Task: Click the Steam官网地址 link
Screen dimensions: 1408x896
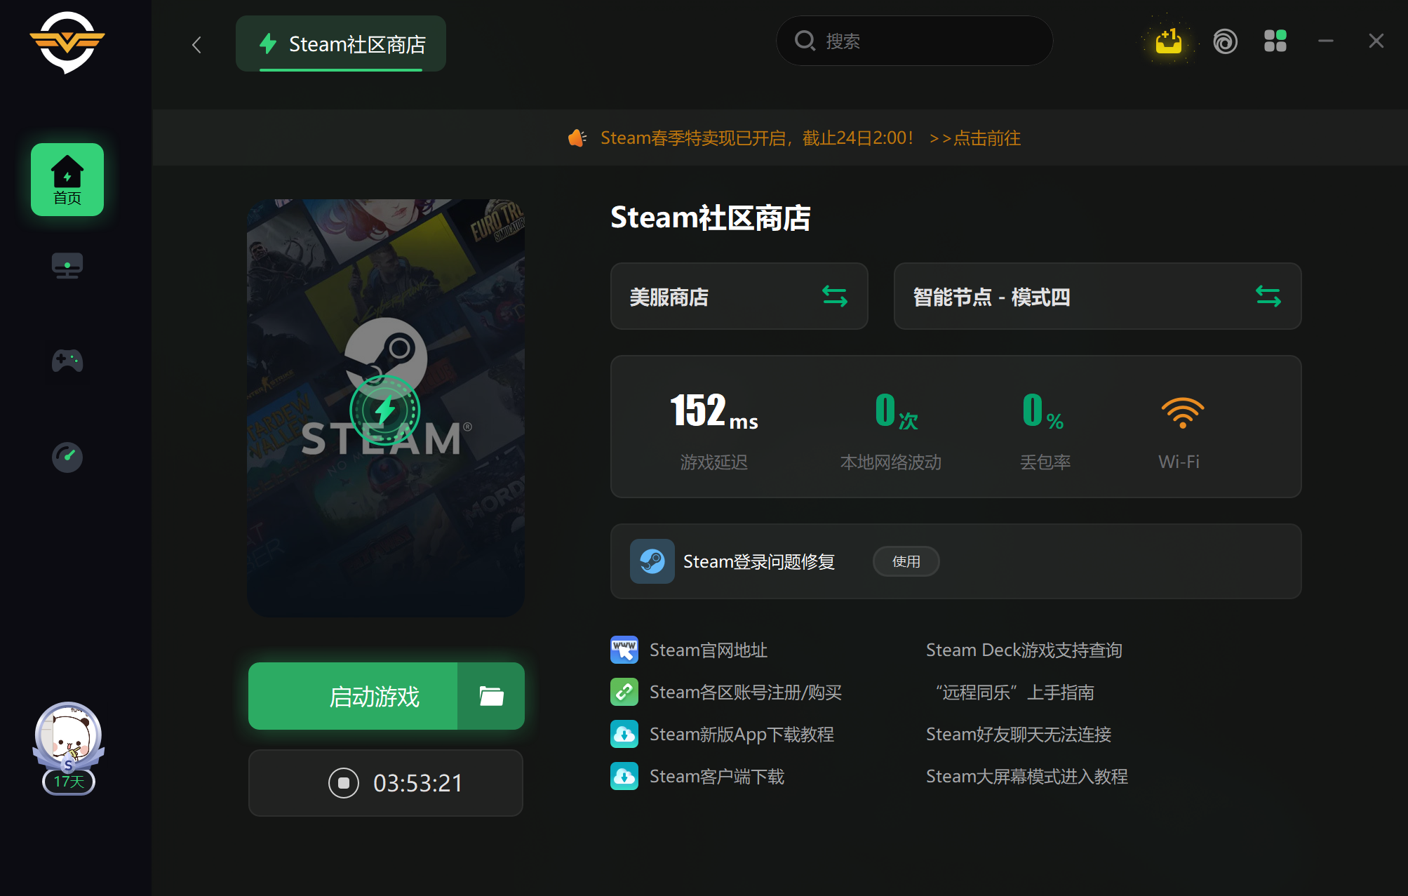Action: 708,650
